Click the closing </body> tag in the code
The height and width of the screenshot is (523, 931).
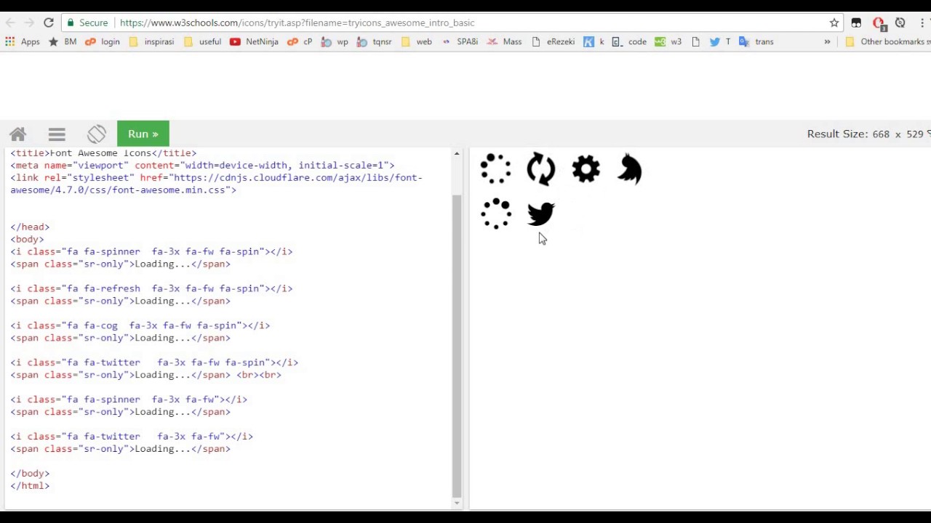coord(30,474)
